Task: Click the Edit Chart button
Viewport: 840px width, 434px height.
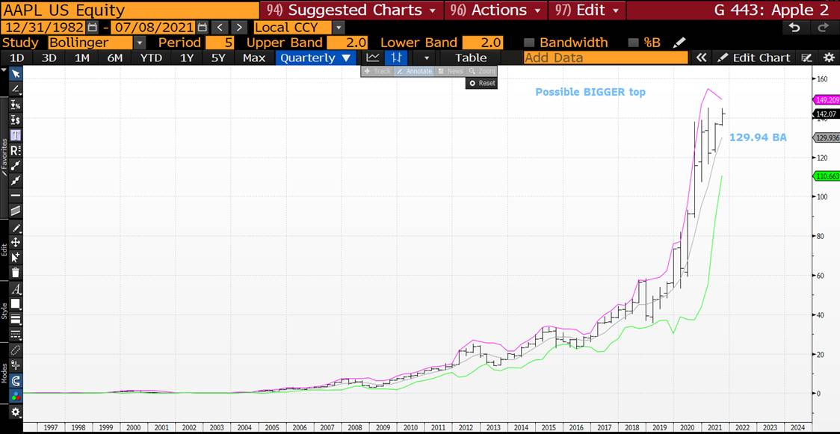Action: [754, 58]
